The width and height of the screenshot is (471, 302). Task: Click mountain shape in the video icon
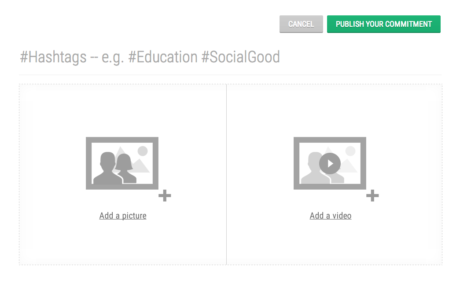click(x=349, y=166)
